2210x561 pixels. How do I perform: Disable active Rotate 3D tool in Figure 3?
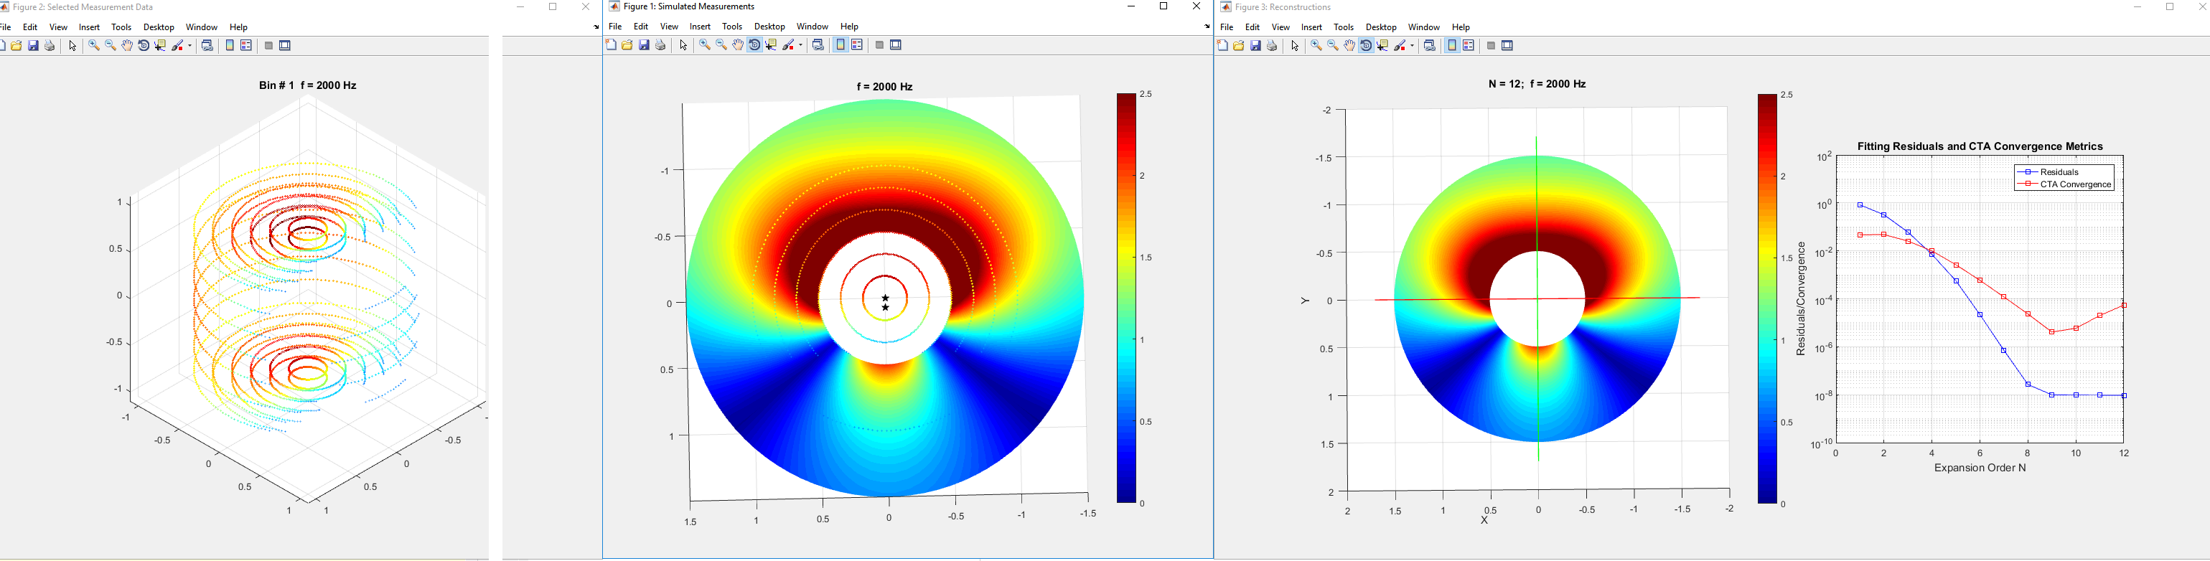click(x=1367, y=45)
